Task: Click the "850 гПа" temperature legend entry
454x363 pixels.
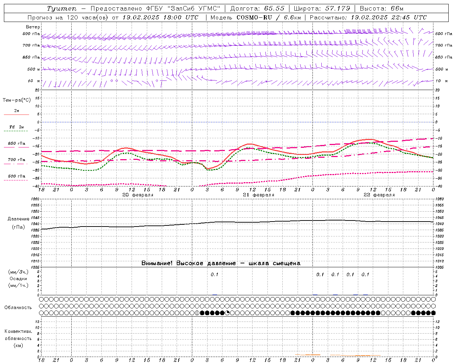Action: (x=17, y=144)
